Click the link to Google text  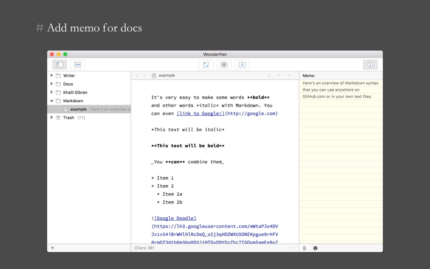[x=200, y=114]
